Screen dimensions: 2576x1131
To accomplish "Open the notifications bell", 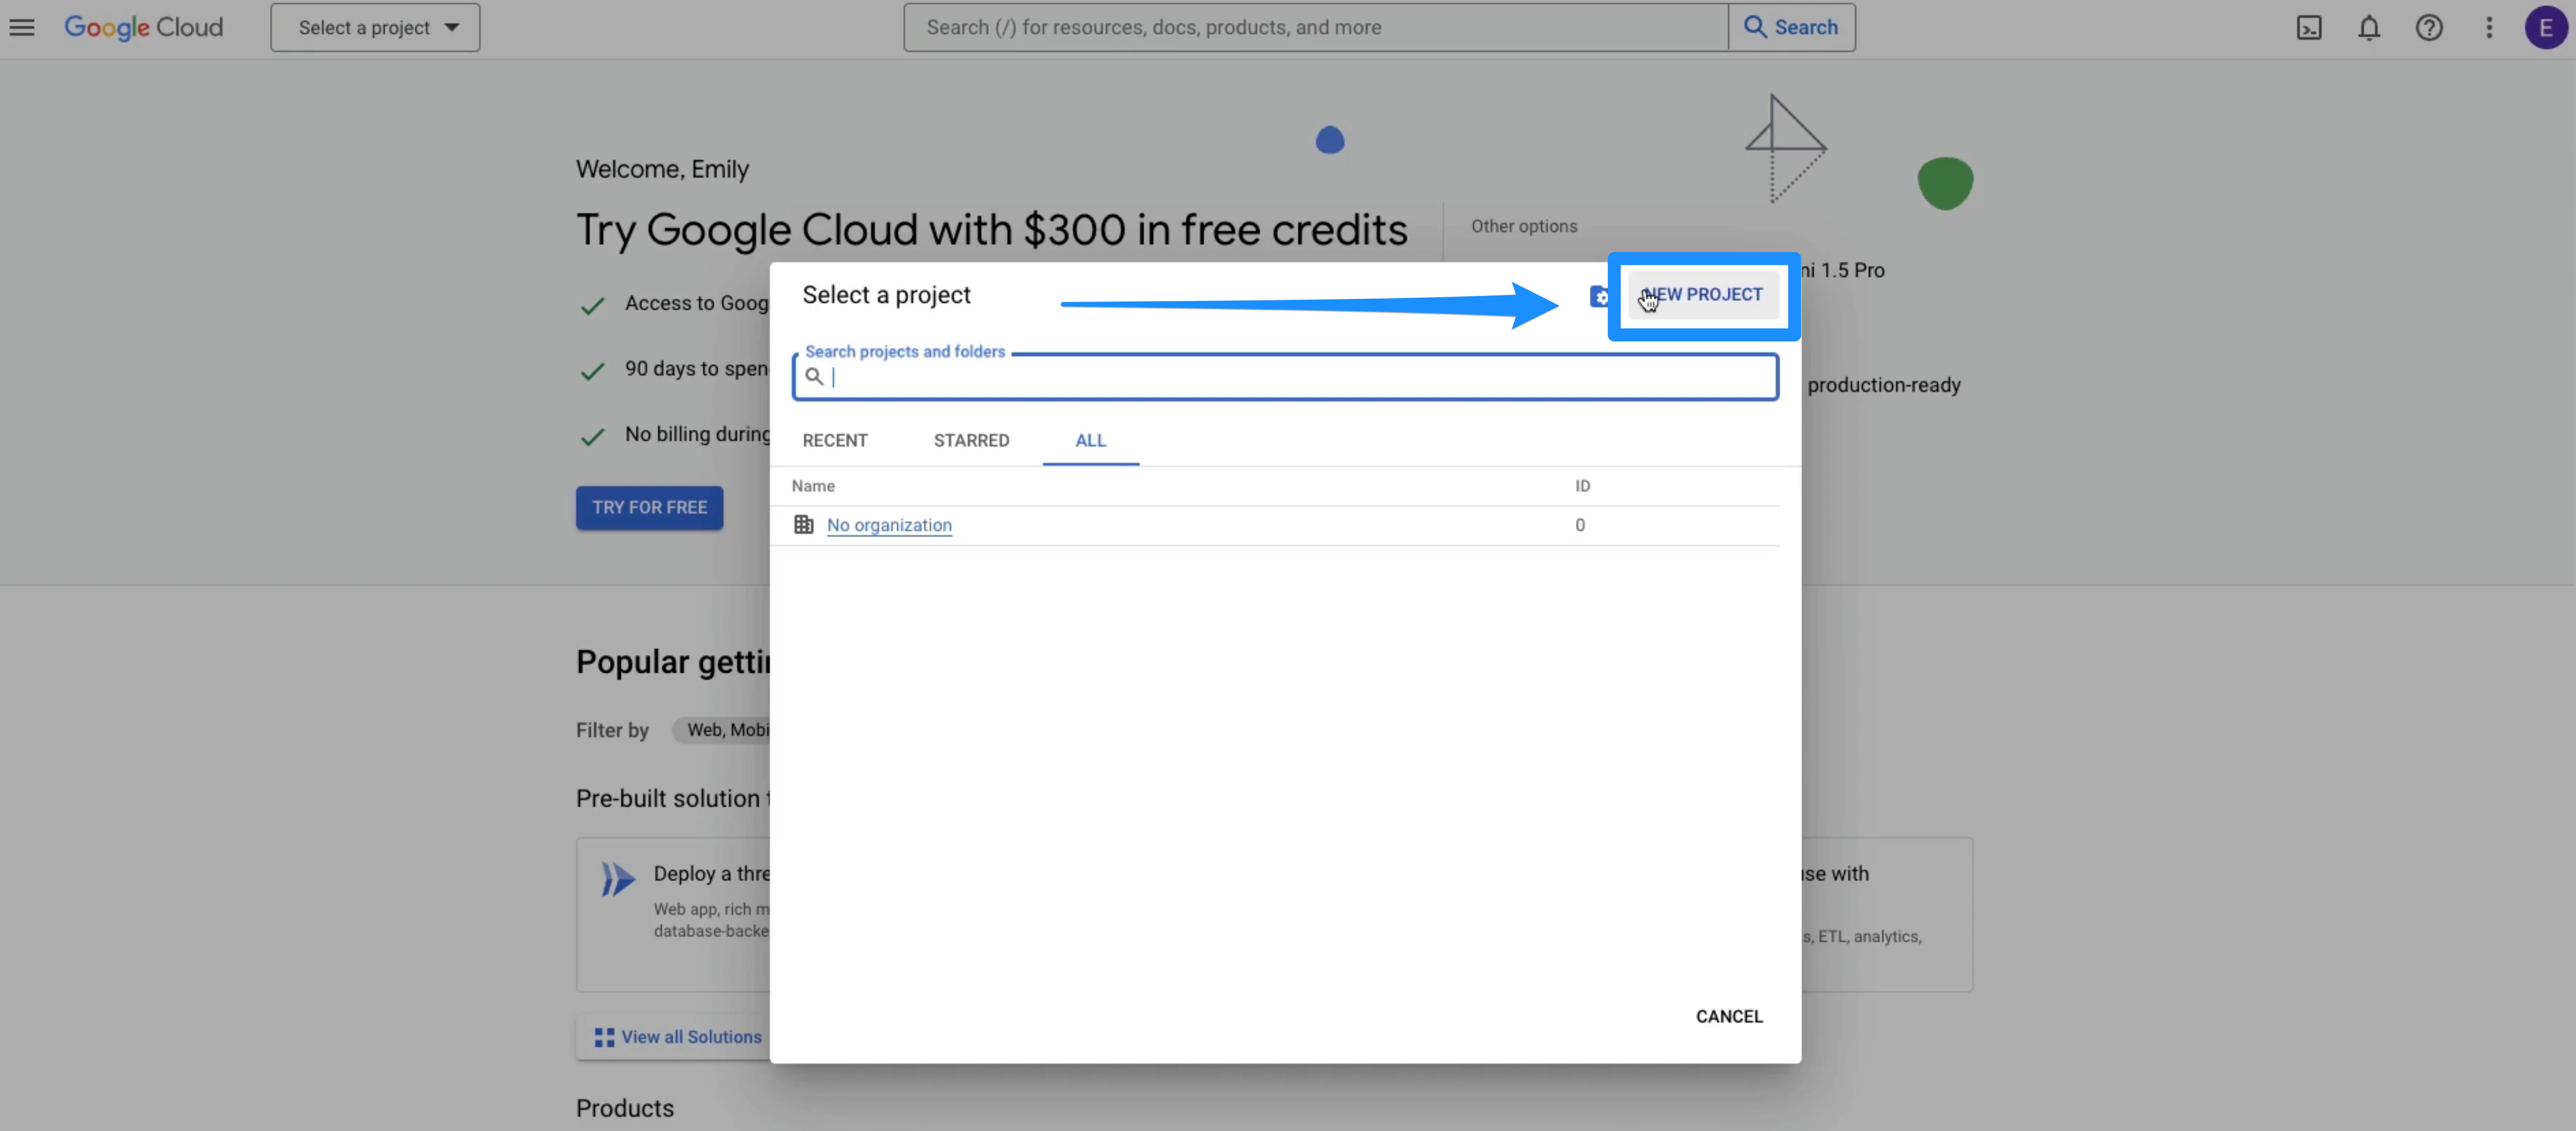I will click(2369, 27).
